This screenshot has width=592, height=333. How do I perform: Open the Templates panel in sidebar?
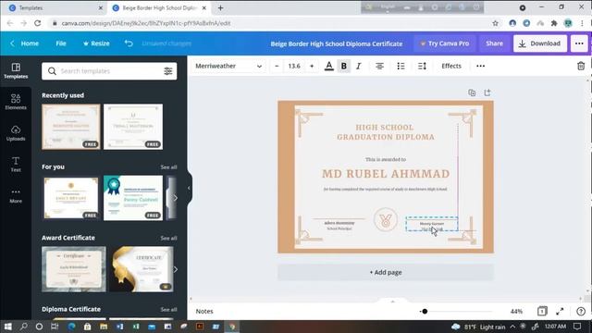coord(16,70)
